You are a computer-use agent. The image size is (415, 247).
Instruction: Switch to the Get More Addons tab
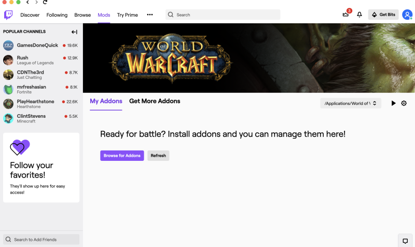155,101
